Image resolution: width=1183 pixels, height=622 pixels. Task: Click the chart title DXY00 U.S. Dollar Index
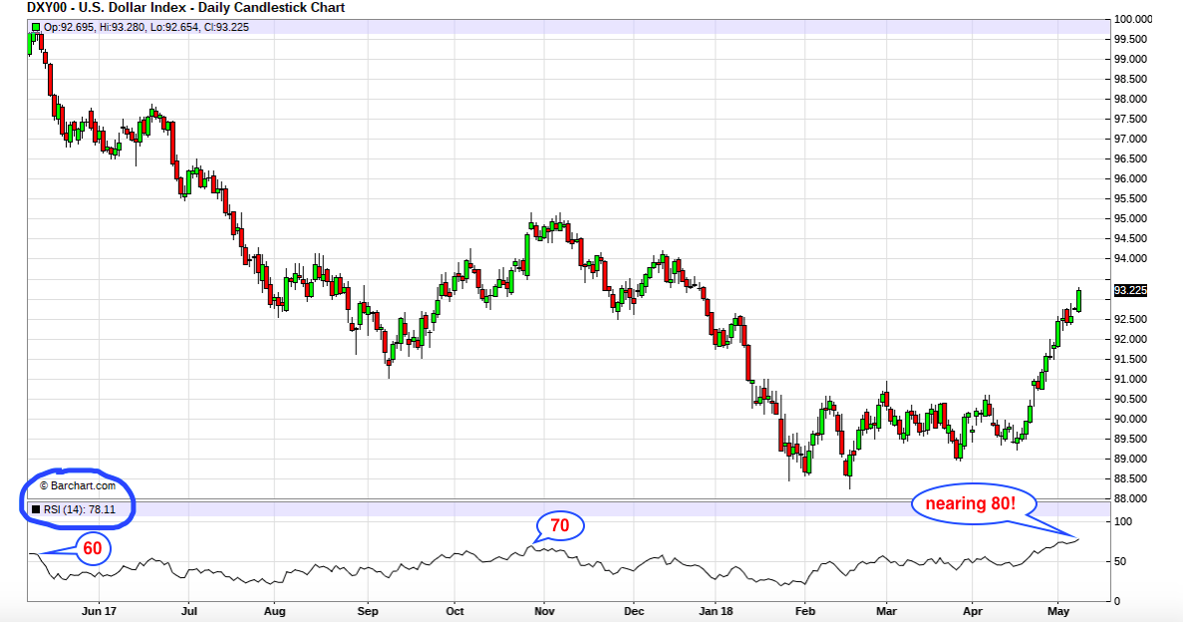coord(186,8)
